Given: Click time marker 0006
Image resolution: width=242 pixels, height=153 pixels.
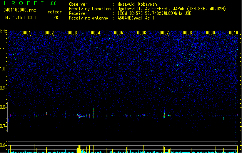Looking at the screenshot, I should (x=142, y=33).
